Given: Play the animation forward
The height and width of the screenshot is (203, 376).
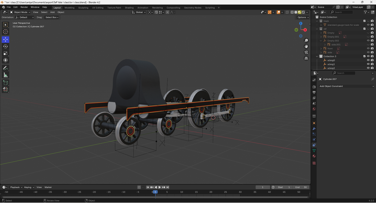Looking at the screenshot, I should [160, 187].
